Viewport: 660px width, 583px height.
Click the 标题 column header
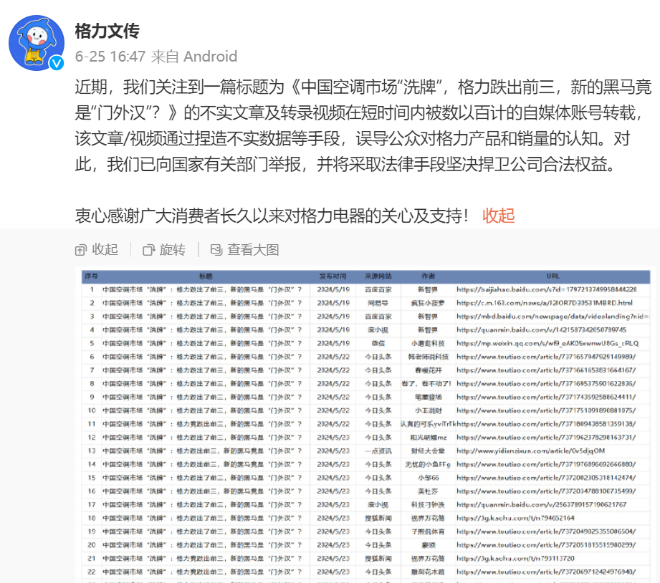tap(206, 276)
